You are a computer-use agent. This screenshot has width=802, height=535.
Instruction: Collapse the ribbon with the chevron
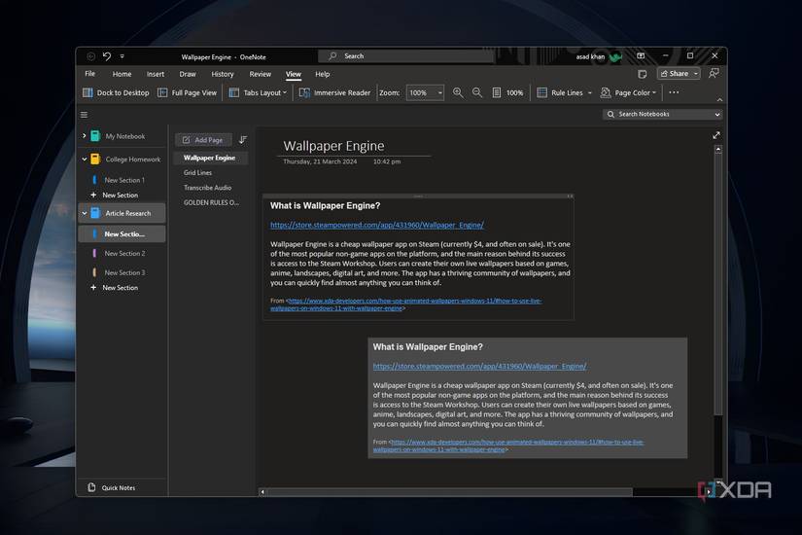pyautogui.click(x=719, y=100)
